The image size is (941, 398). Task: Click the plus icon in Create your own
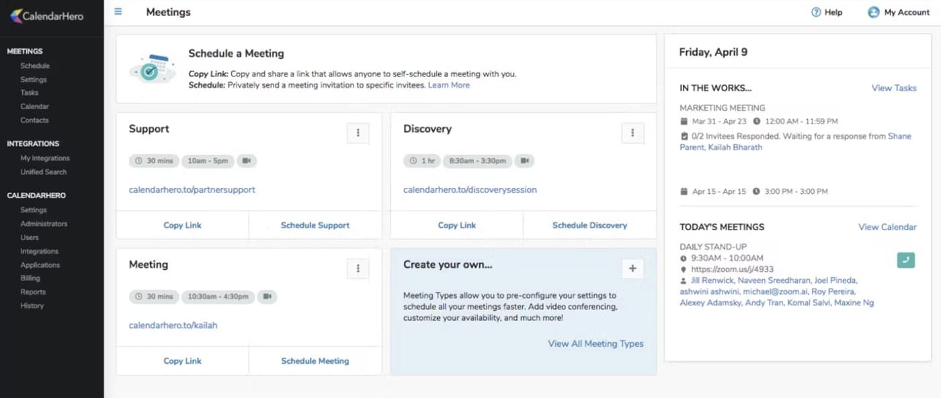click(x=632, y=268)
